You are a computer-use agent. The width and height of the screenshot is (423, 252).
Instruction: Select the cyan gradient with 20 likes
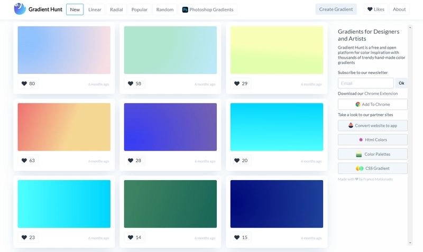pyautogui.click(x=277, y=127)
